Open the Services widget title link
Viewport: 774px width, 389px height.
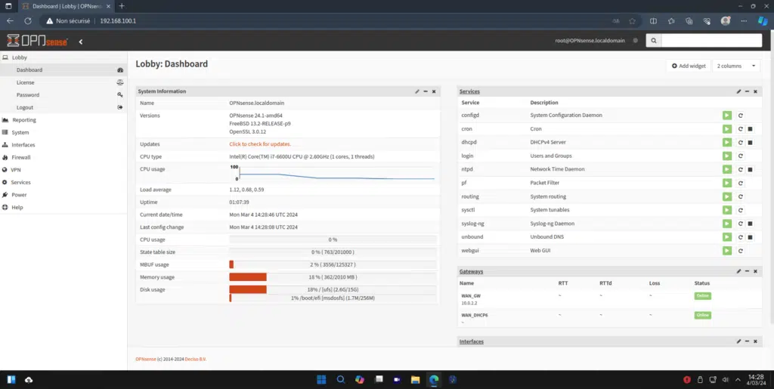(x=469, y=91)
